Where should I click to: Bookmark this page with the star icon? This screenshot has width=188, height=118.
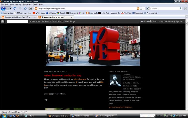point(141,8)
